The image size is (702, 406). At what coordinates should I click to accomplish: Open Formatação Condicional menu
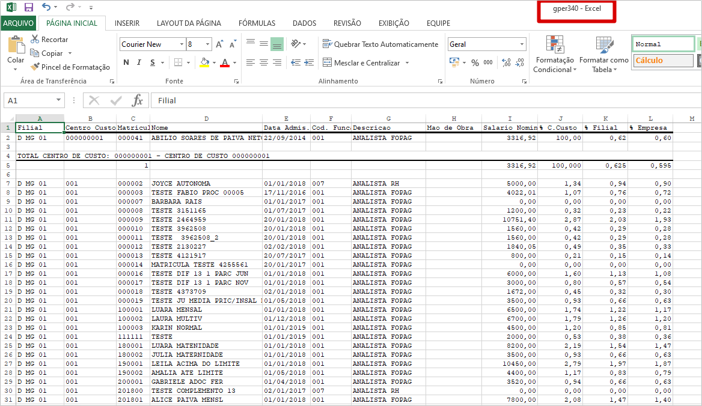(555, 55)
